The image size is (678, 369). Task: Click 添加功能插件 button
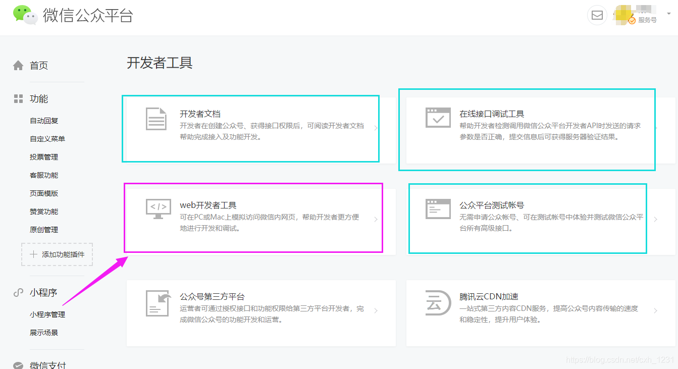point(57,254)
